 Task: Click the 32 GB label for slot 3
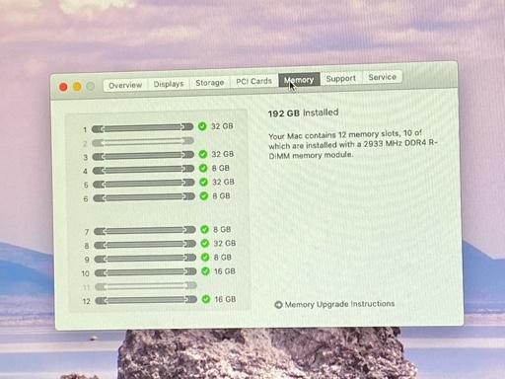tap(223, 154)
